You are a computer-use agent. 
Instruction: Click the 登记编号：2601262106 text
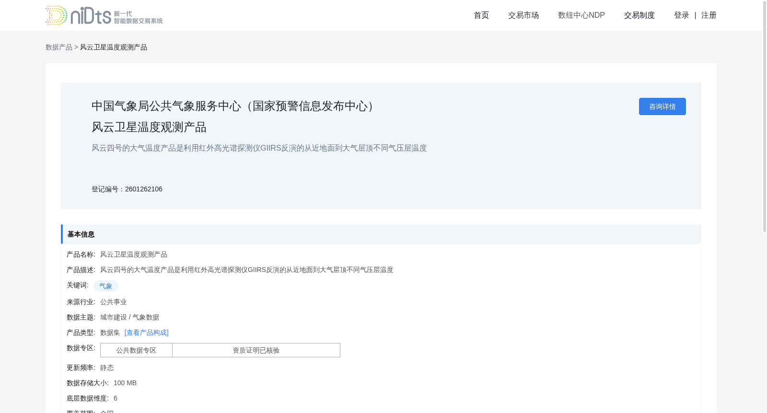click(x=127, y=189)
